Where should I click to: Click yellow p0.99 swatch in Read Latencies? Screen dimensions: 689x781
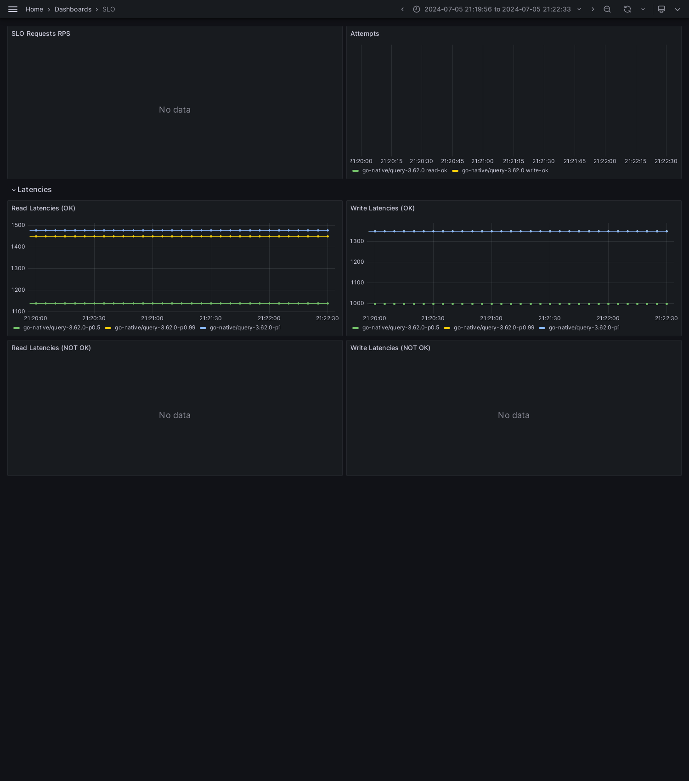tap(108, 328)
